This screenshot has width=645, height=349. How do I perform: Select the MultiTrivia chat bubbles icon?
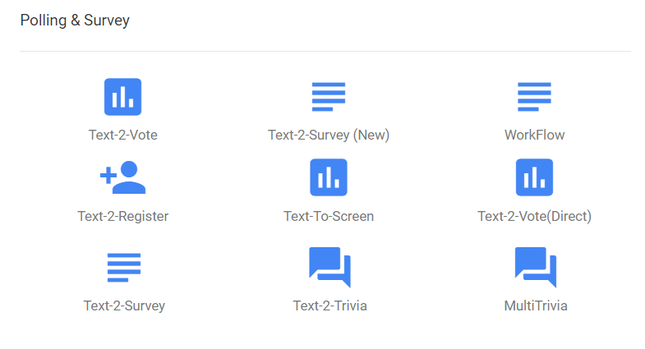pos(535,267)
